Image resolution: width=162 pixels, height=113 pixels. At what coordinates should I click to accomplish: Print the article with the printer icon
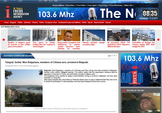tap(109, 56)
